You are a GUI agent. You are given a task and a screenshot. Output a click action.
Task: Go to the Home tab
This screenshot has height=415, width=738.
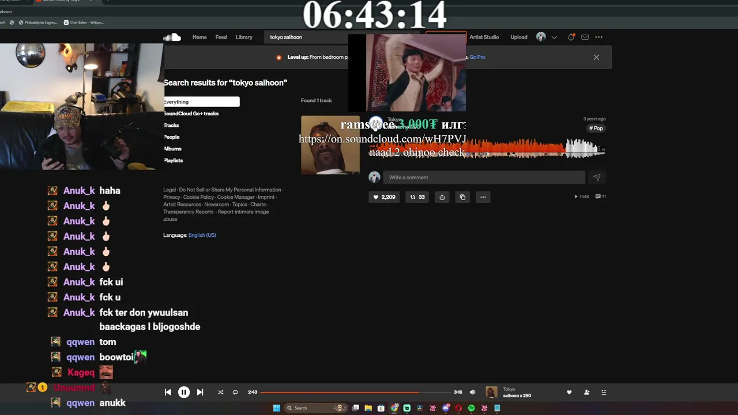click(199, 37)
